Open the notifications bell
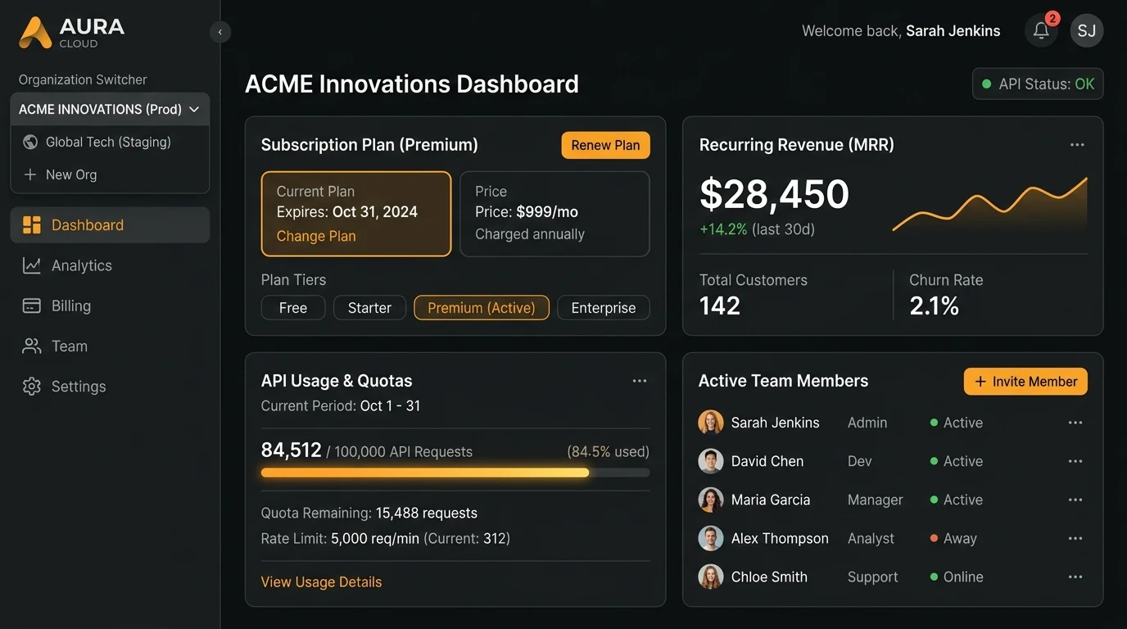The image size is (1127, 629). tap(1041, 31)
